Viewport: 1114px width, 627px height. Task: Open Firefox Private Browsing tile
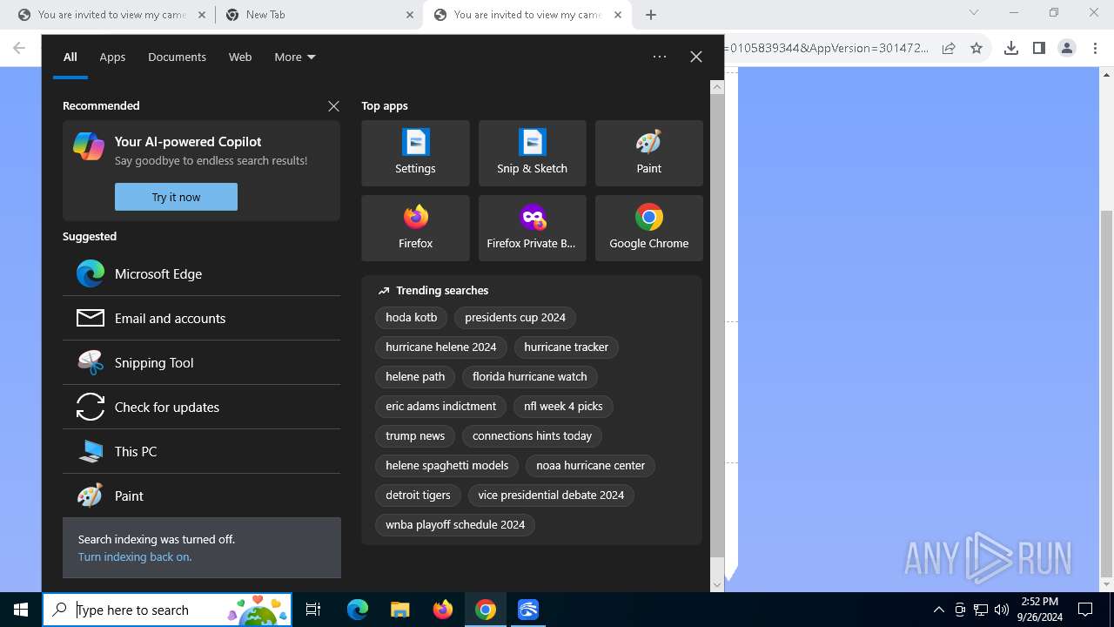click(532, 228)
